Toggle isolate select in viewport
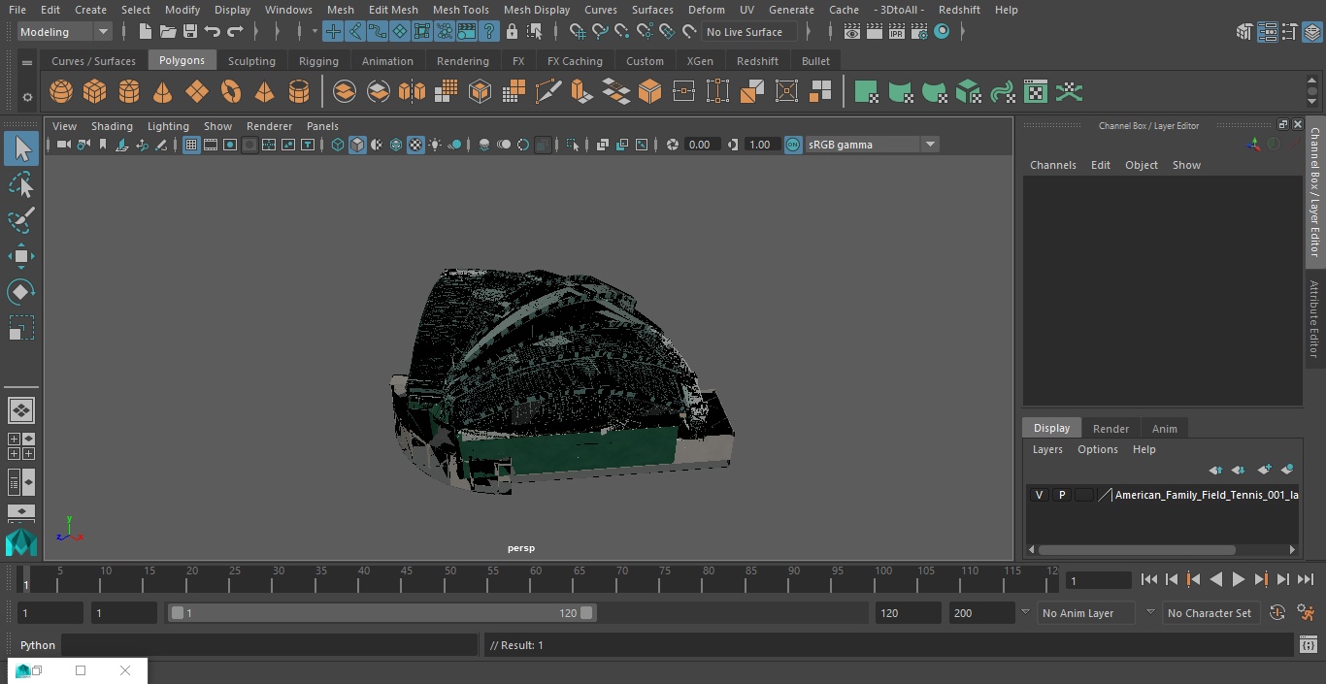This screenshot has height=684, width=1326. click(x=573, y=145)
